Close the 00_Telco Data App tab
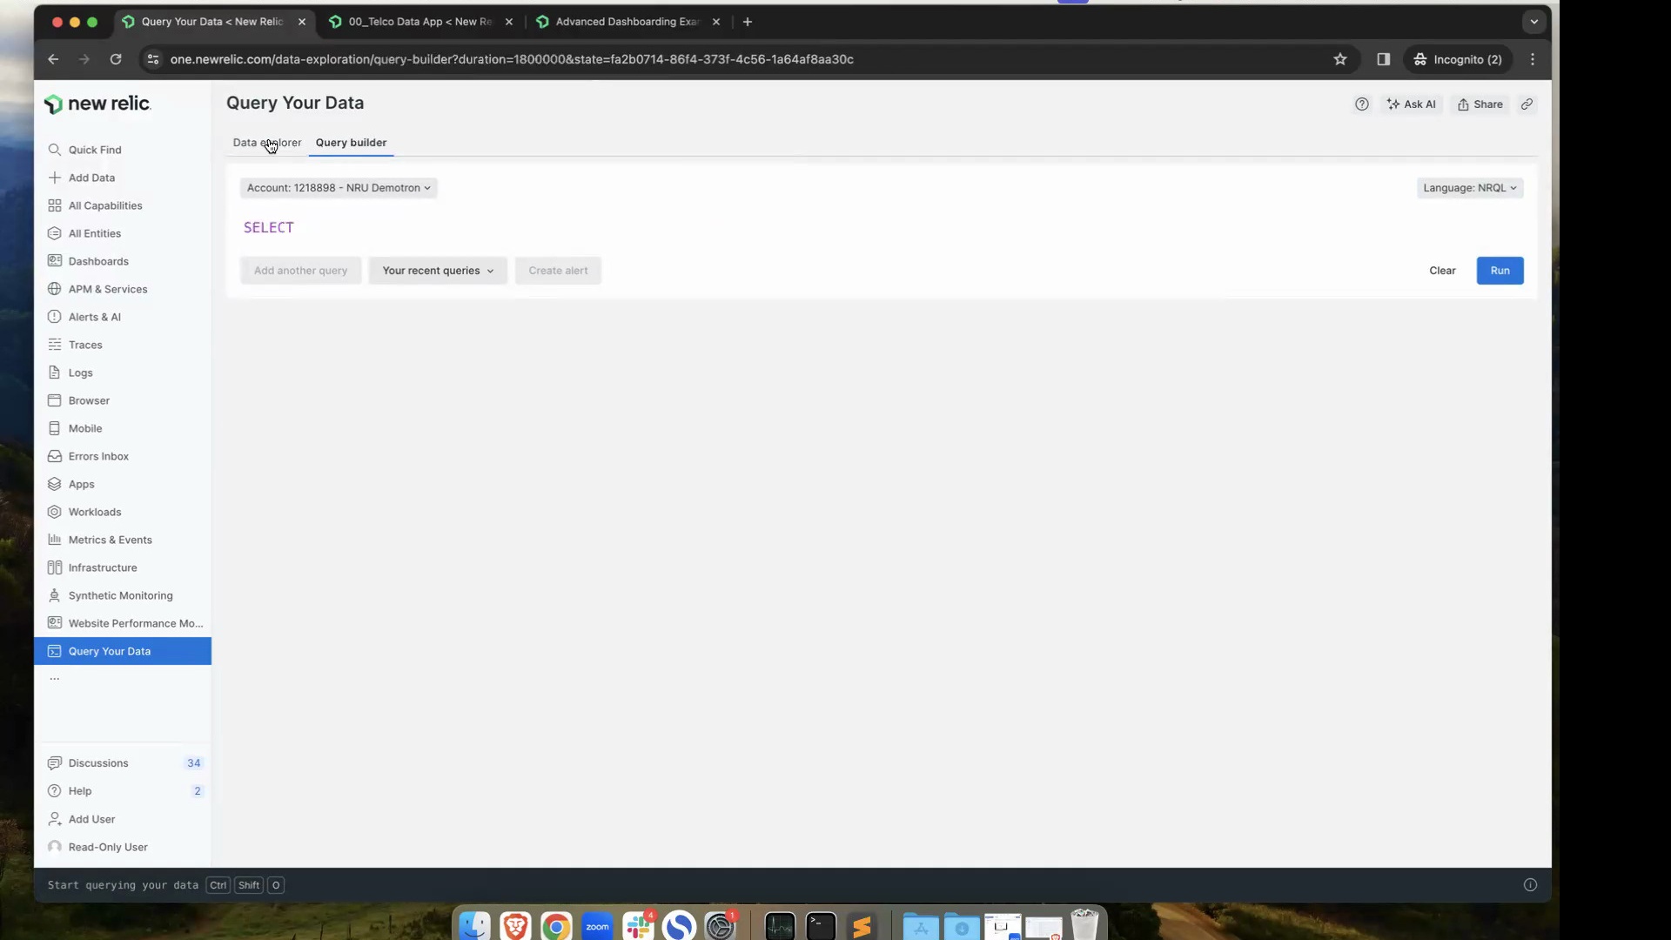 509,22
